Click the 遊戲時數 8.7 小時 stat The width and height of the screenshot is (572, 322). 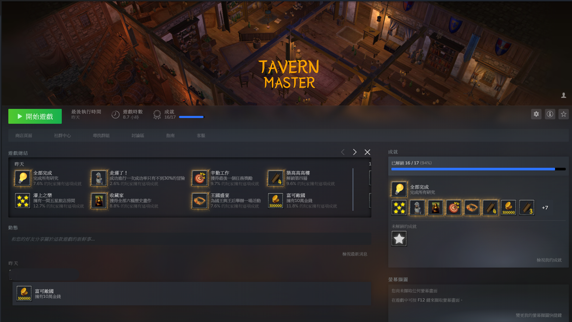click(x=133, y=114)
